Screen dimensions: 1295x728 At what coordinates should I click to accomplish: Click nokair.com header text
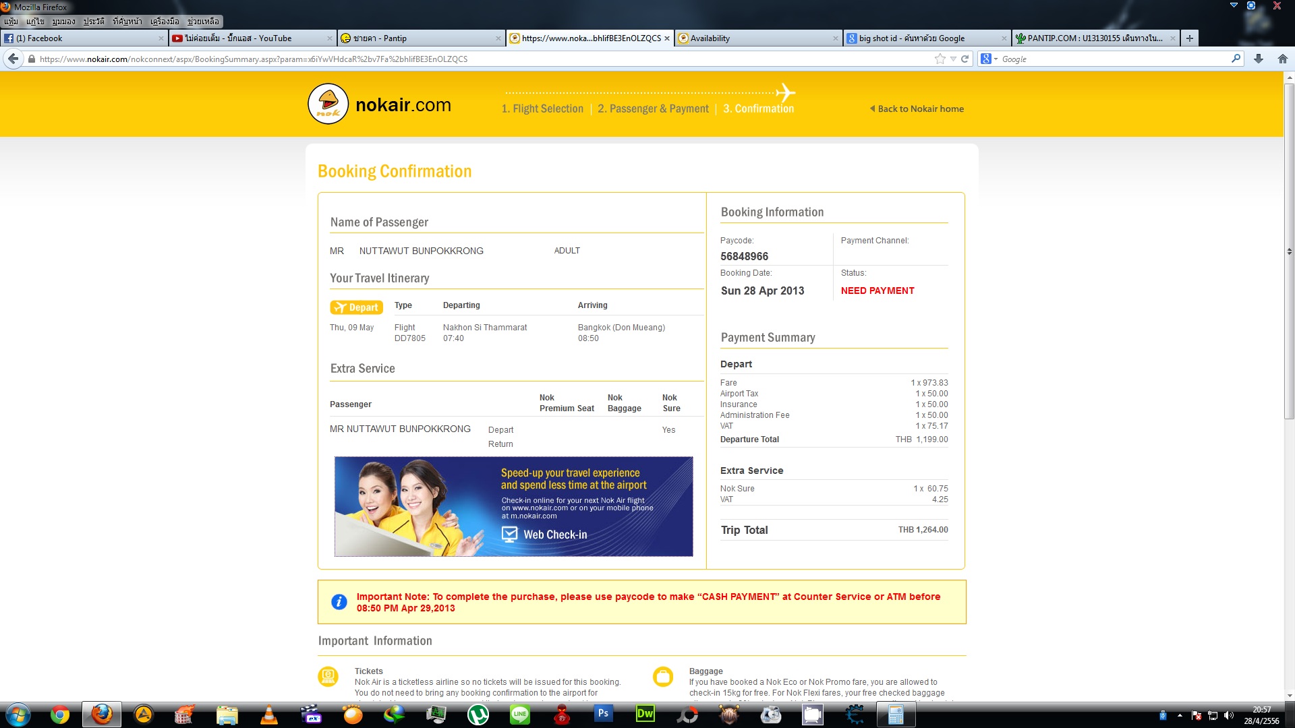tap(403, 105)
